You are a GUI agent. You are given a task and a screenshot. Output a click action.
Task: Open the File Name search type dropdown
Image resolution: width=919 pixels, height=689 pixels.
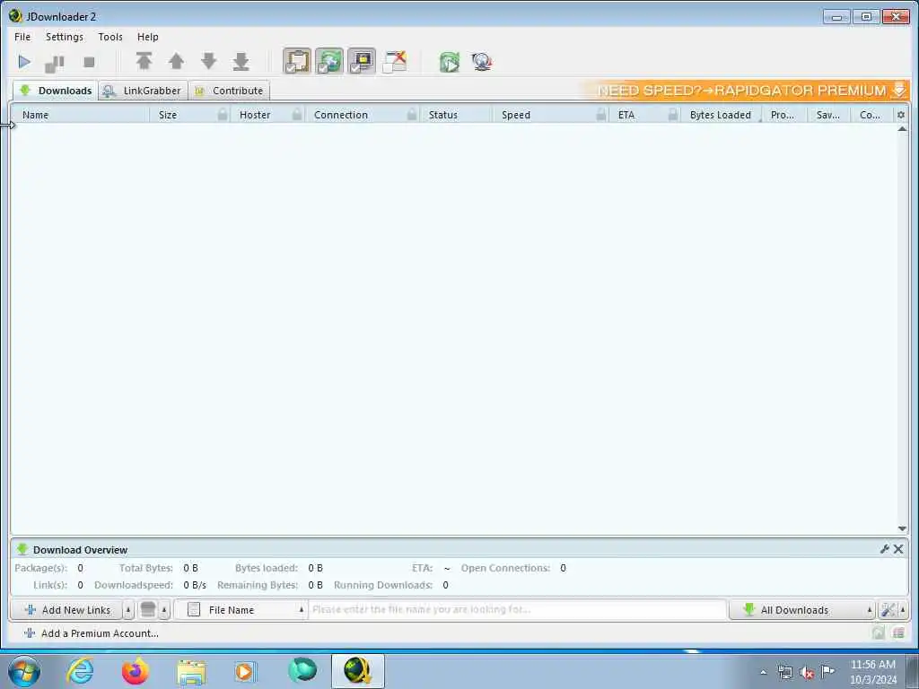coord(241,610)
